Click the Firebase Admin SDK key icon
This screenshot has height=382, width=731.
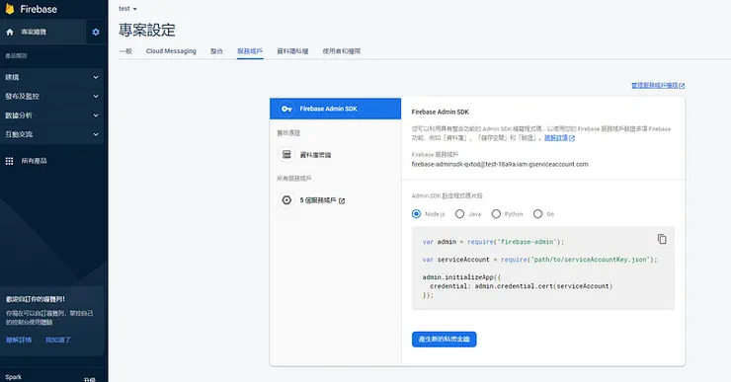point(286,109)
